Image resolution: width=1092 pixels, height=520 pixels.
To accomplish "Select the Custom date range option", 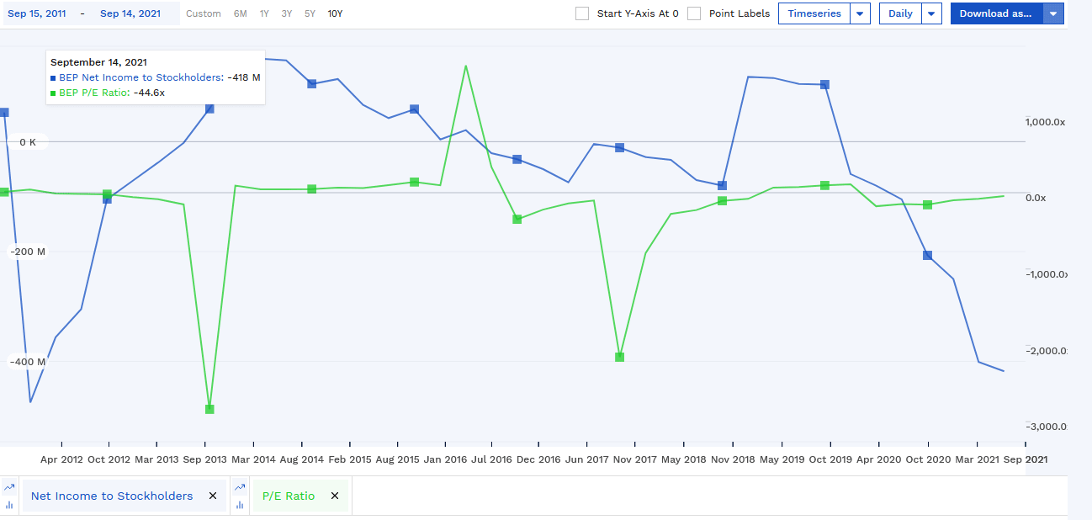I will 204,13.
